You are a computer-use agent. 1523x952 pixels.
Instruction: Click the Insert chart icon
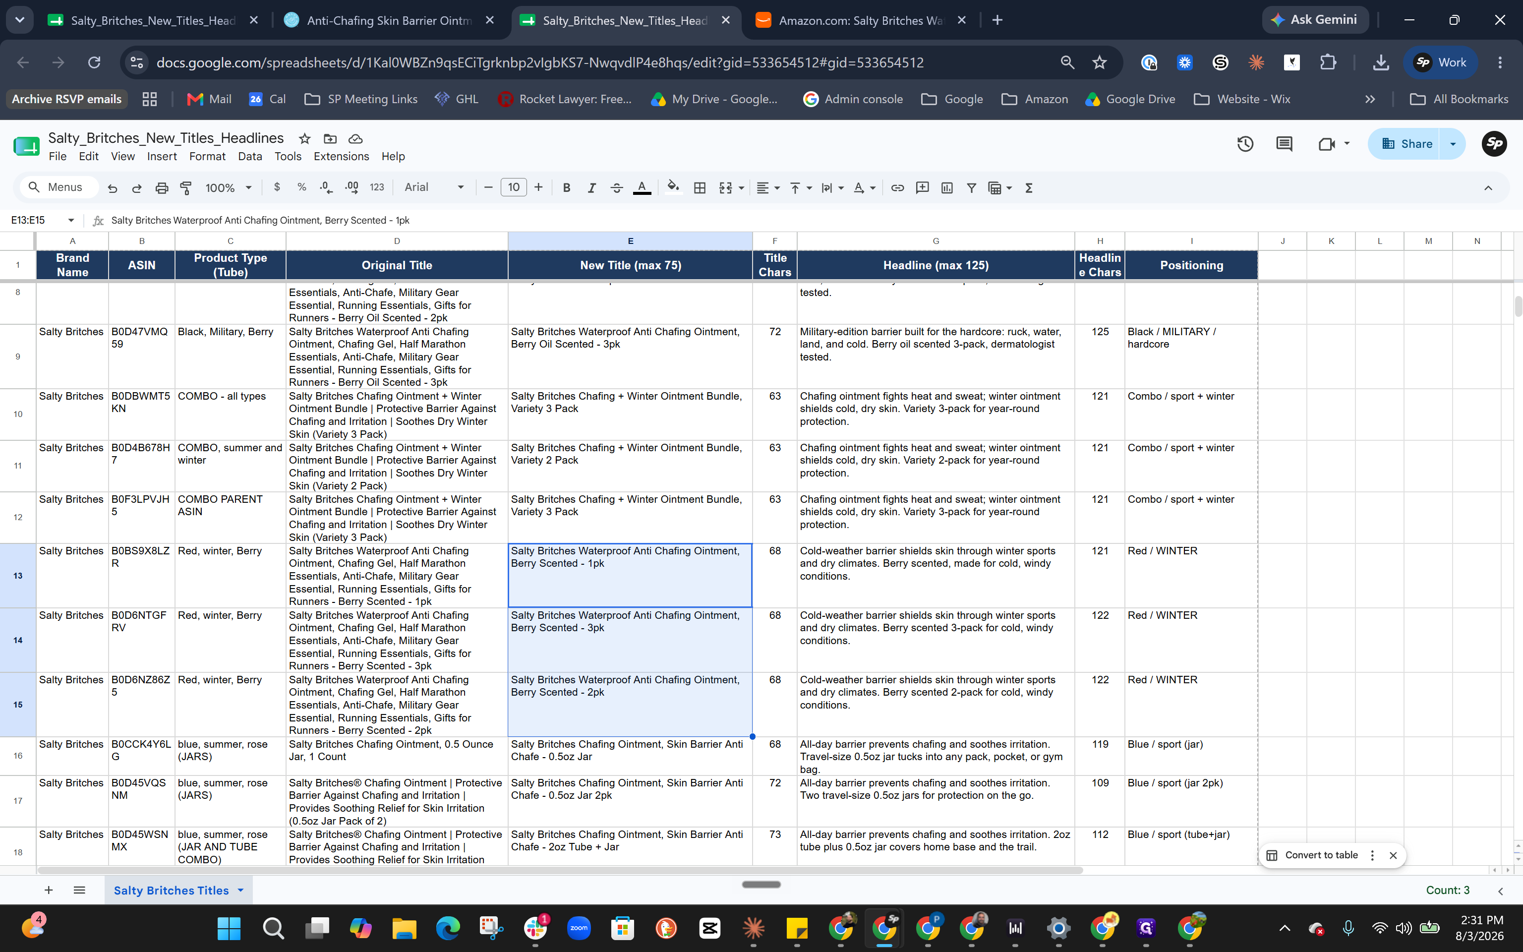(x=946, y=187)
